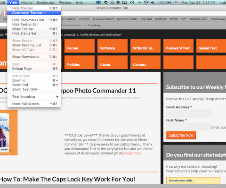Open the View menu in the menu bar

[13, 3]
